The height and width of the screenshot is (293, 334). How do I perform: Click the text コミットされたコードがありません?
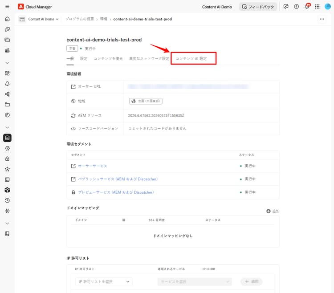(x=157, y=128)
